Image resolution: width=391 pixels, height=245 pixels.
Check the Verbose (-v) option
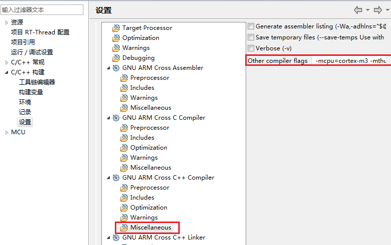(251, 48)
